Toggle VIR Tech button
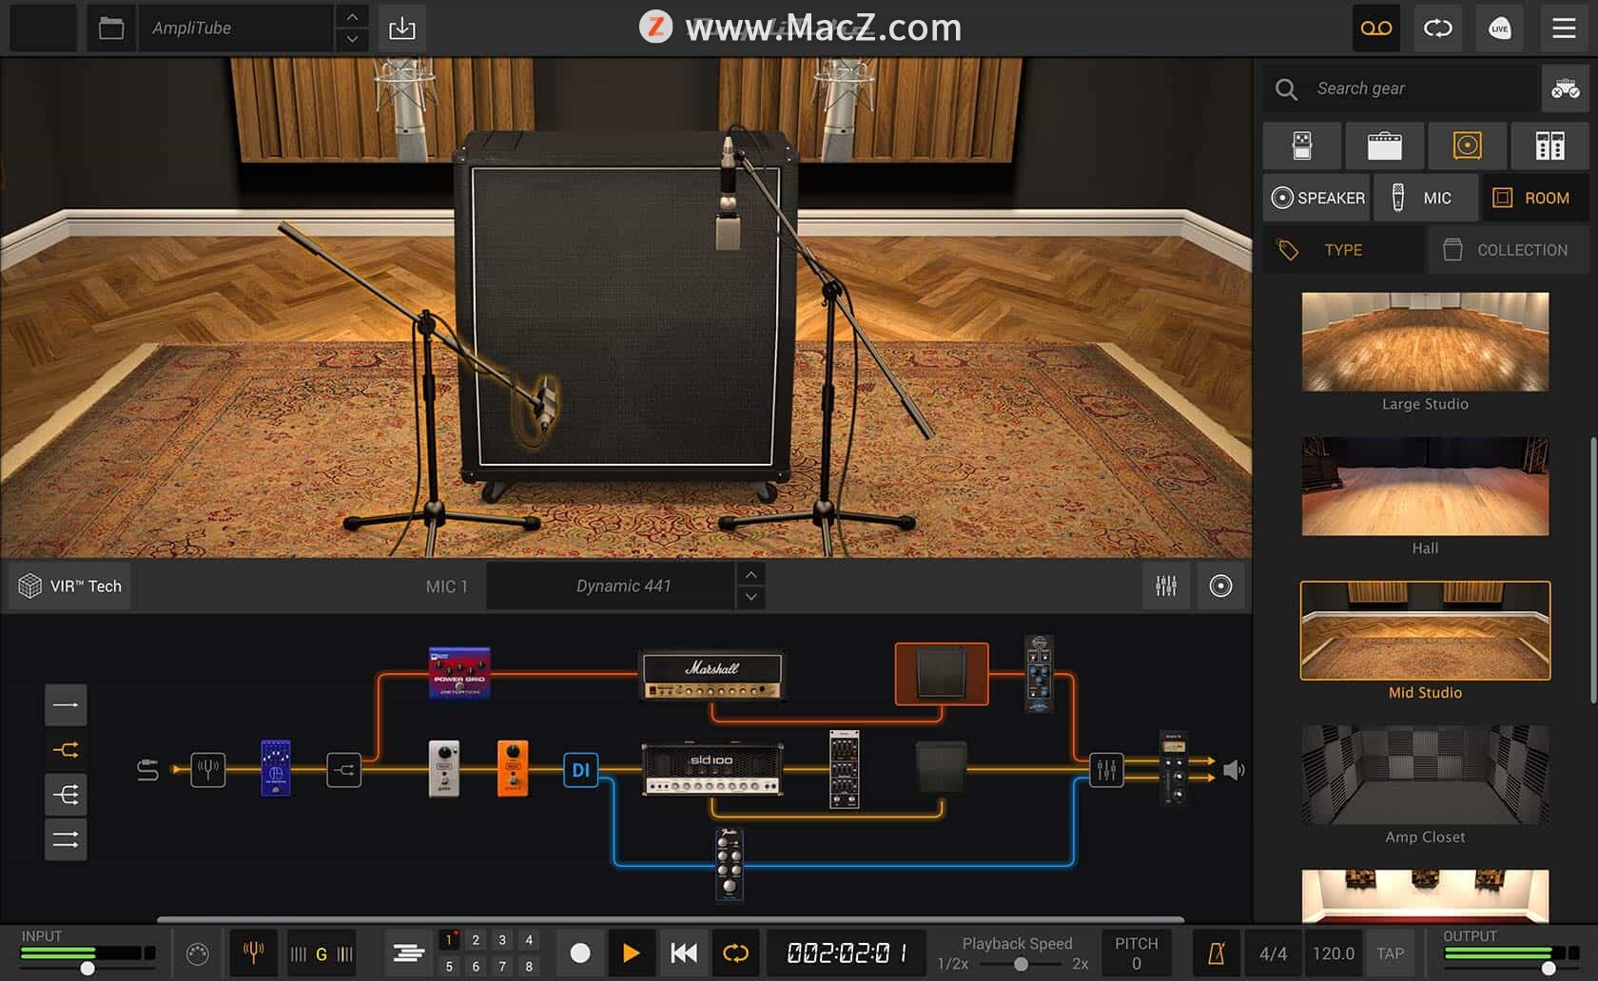This screenshot has width=1598, height=981. (70, 586)
